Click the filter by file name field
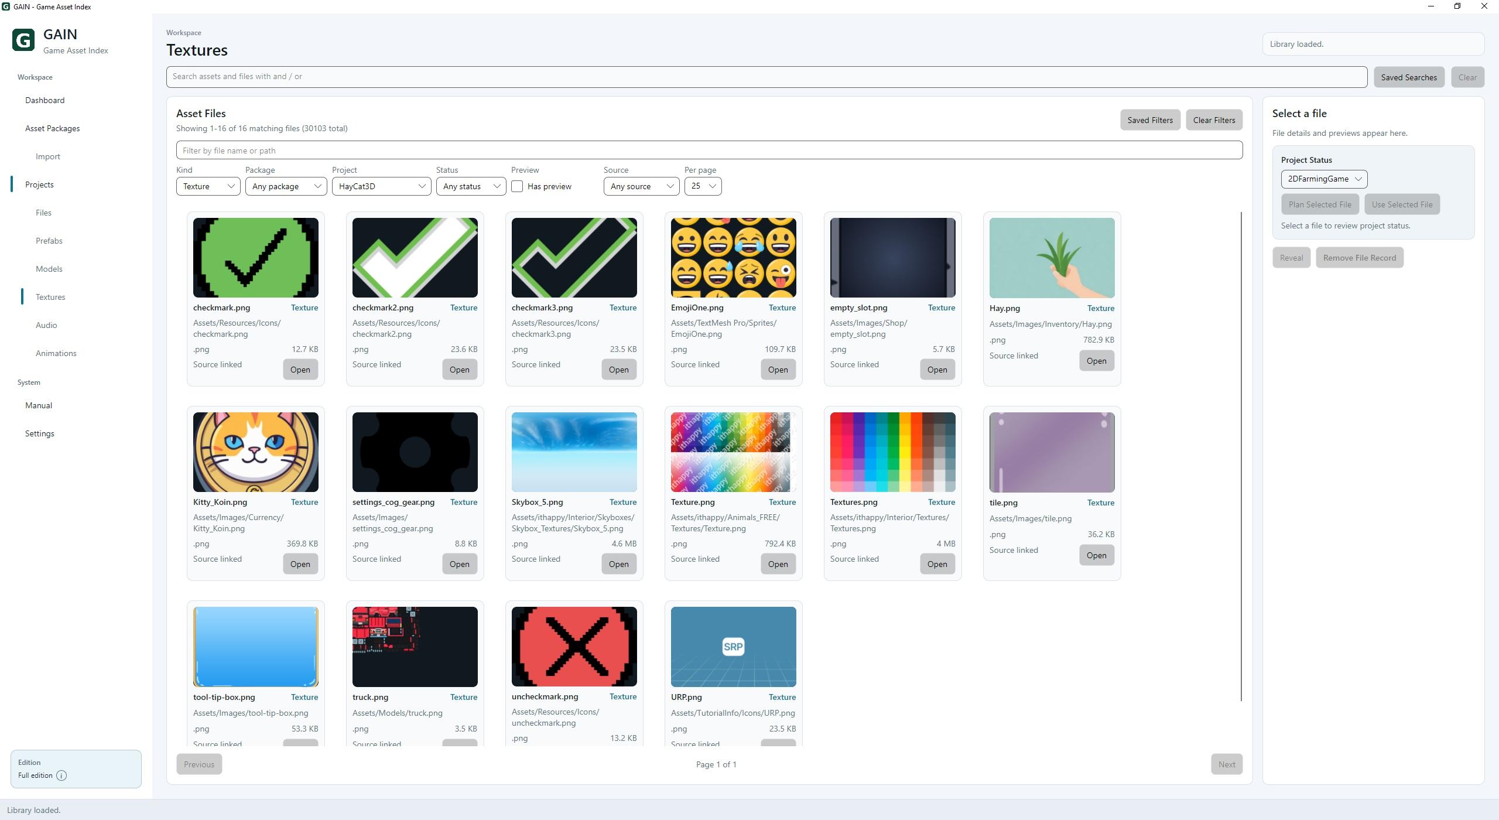This screenshot has height=820, width=1499. point(709,151)
